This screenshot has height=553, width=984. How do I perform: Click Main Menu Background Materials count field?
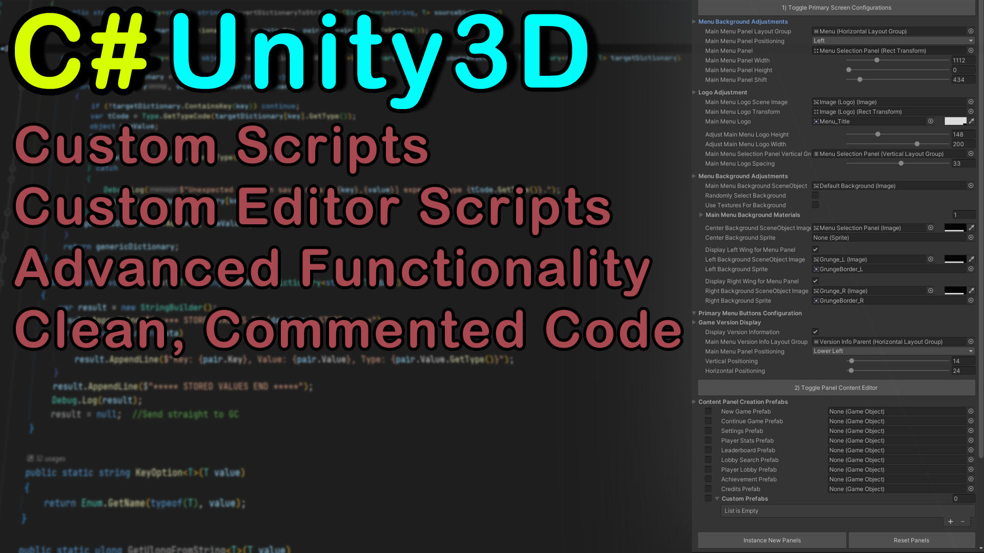[963, 215]
